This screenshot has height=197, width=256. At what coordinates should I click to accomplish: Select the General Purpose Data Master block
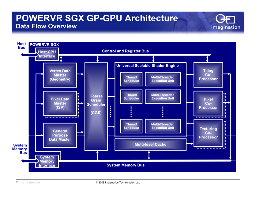[x=60, y=135]
